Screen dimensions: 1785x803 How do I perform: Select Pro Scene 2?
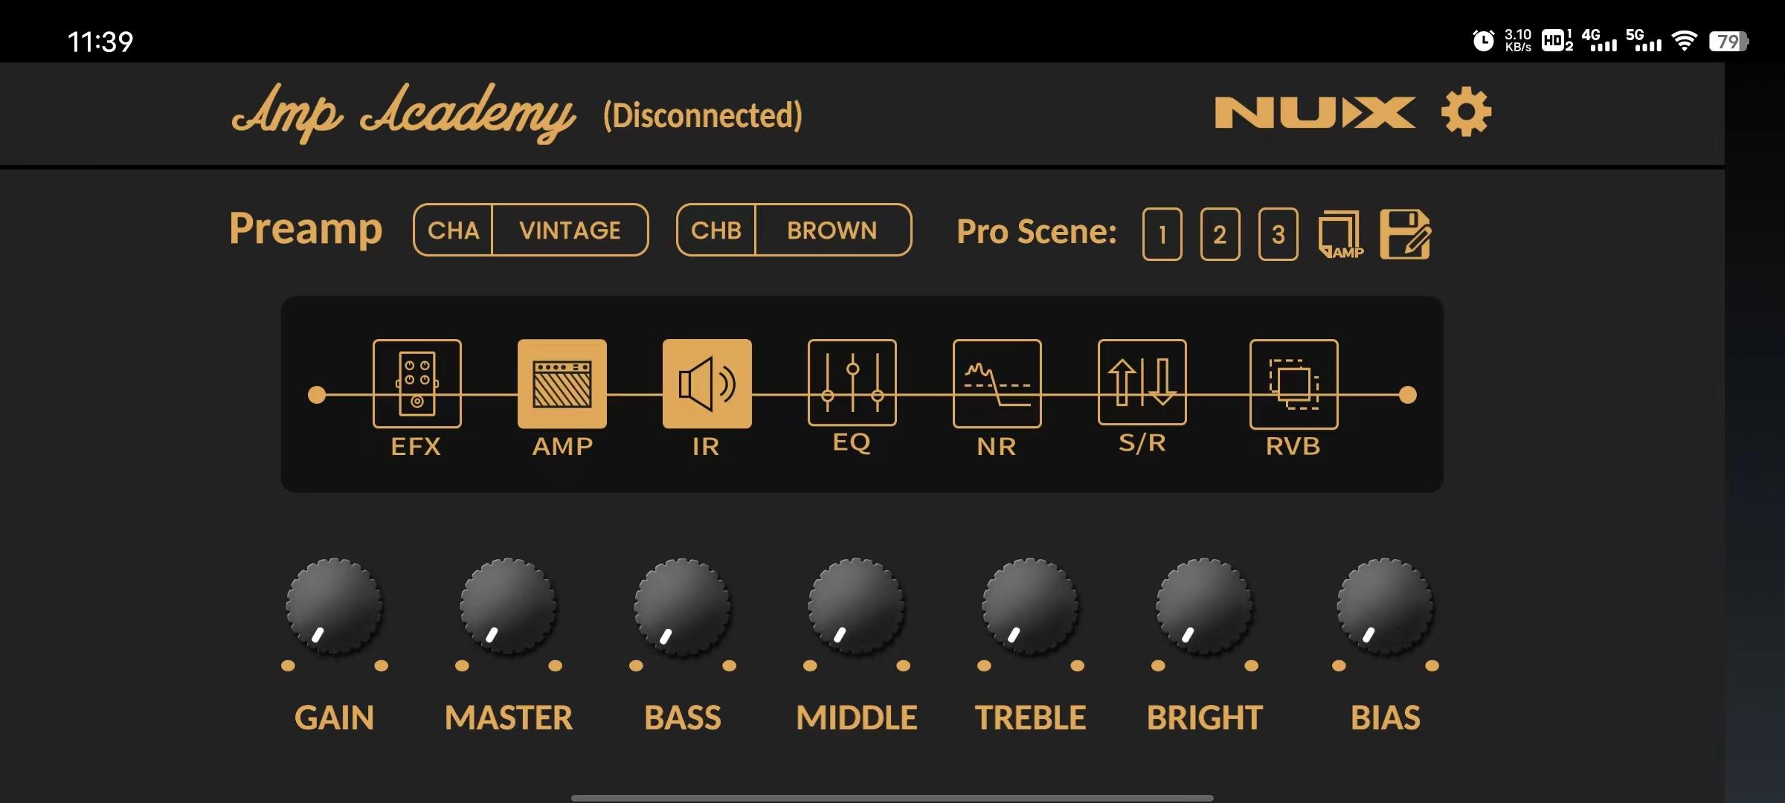tap(1220, 234)
